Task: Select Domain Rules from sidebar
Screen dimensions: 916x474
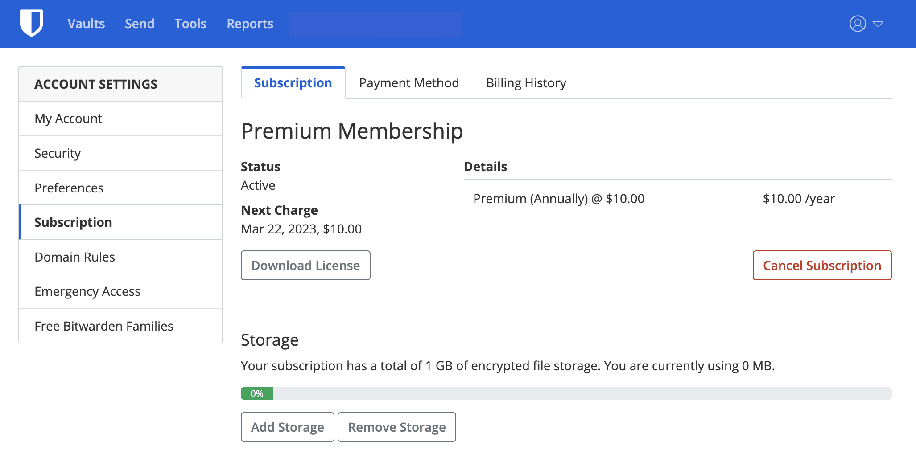Action: (74, 257)
